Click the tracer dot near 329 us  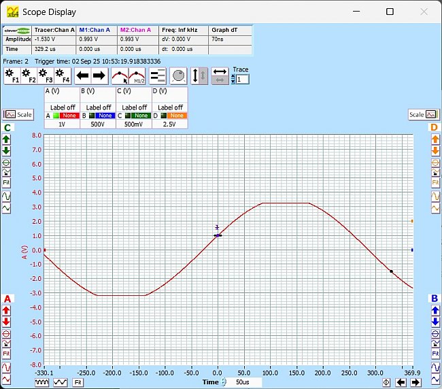coord(391,271)
